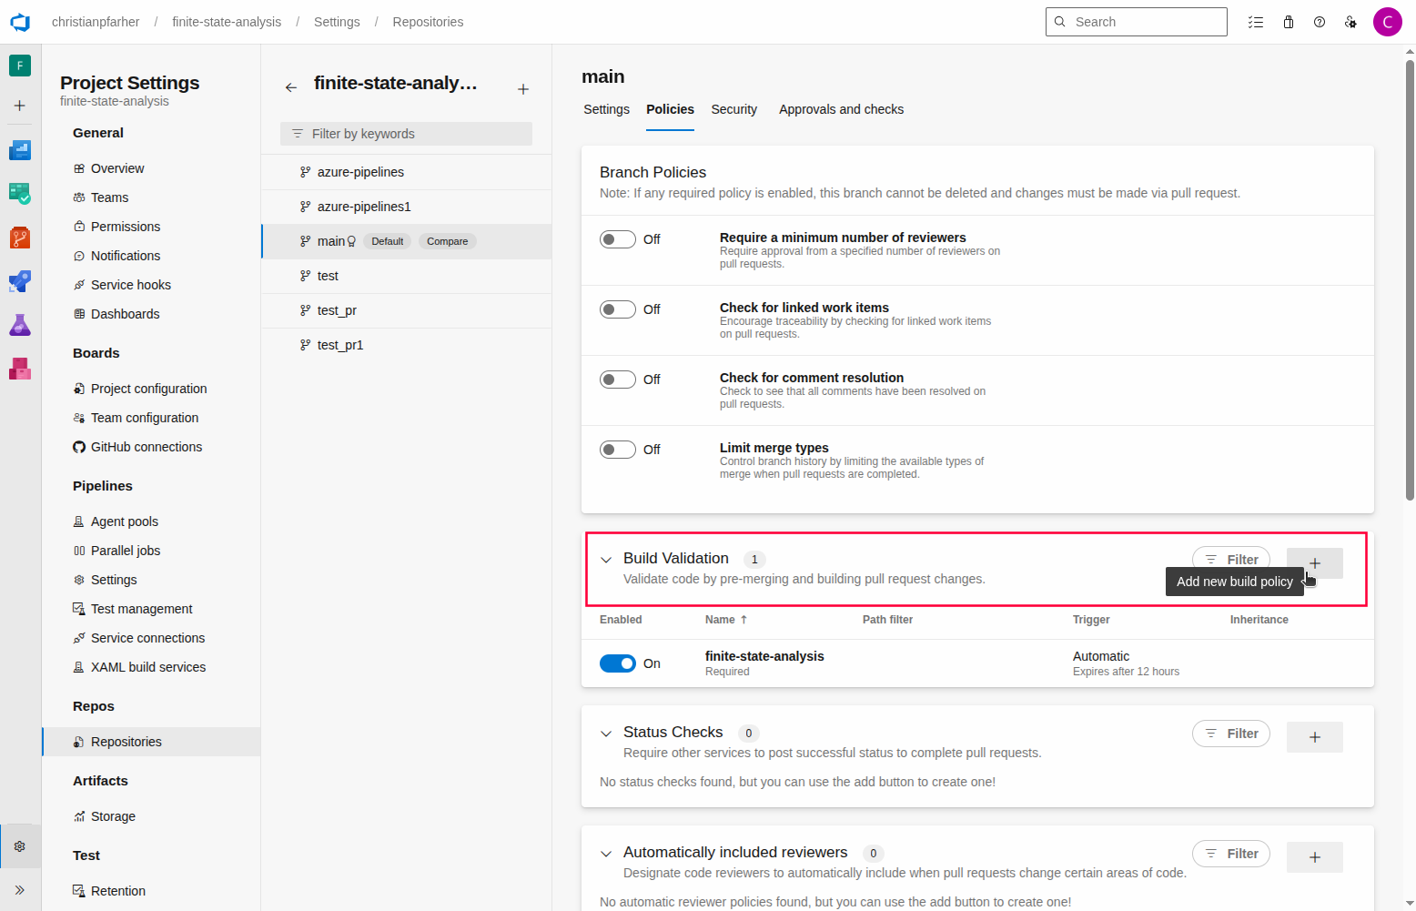Disable the finite-state-analysis build policy toggle
1416x911 pixels.
(x=618, y=663)
